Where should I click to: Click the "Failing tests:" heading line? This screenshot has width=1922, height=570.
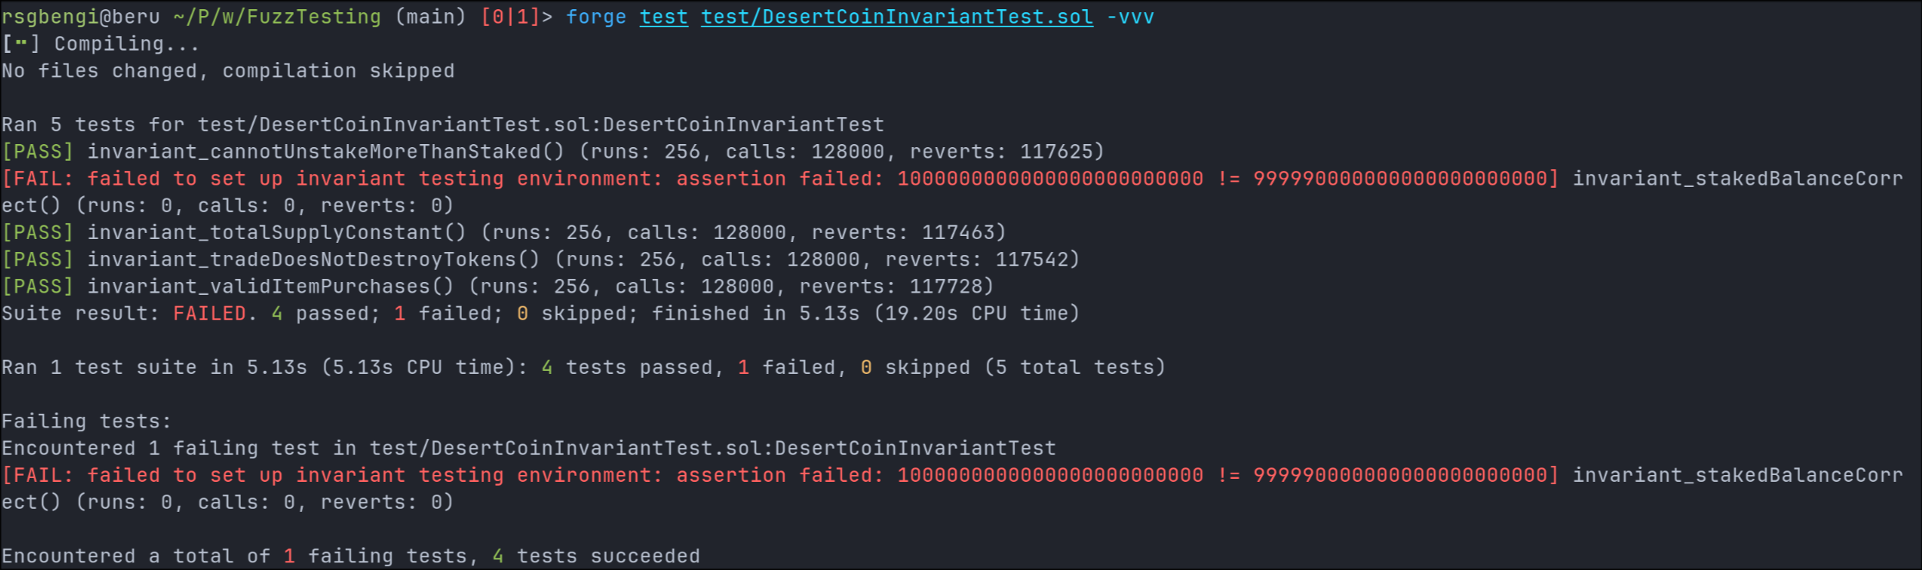(87, 421)
